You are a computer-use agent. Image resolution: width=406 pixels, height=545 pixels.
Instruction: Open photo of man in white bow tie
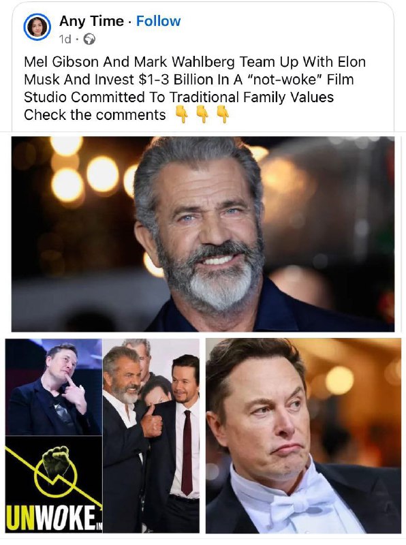click(303, 436)
